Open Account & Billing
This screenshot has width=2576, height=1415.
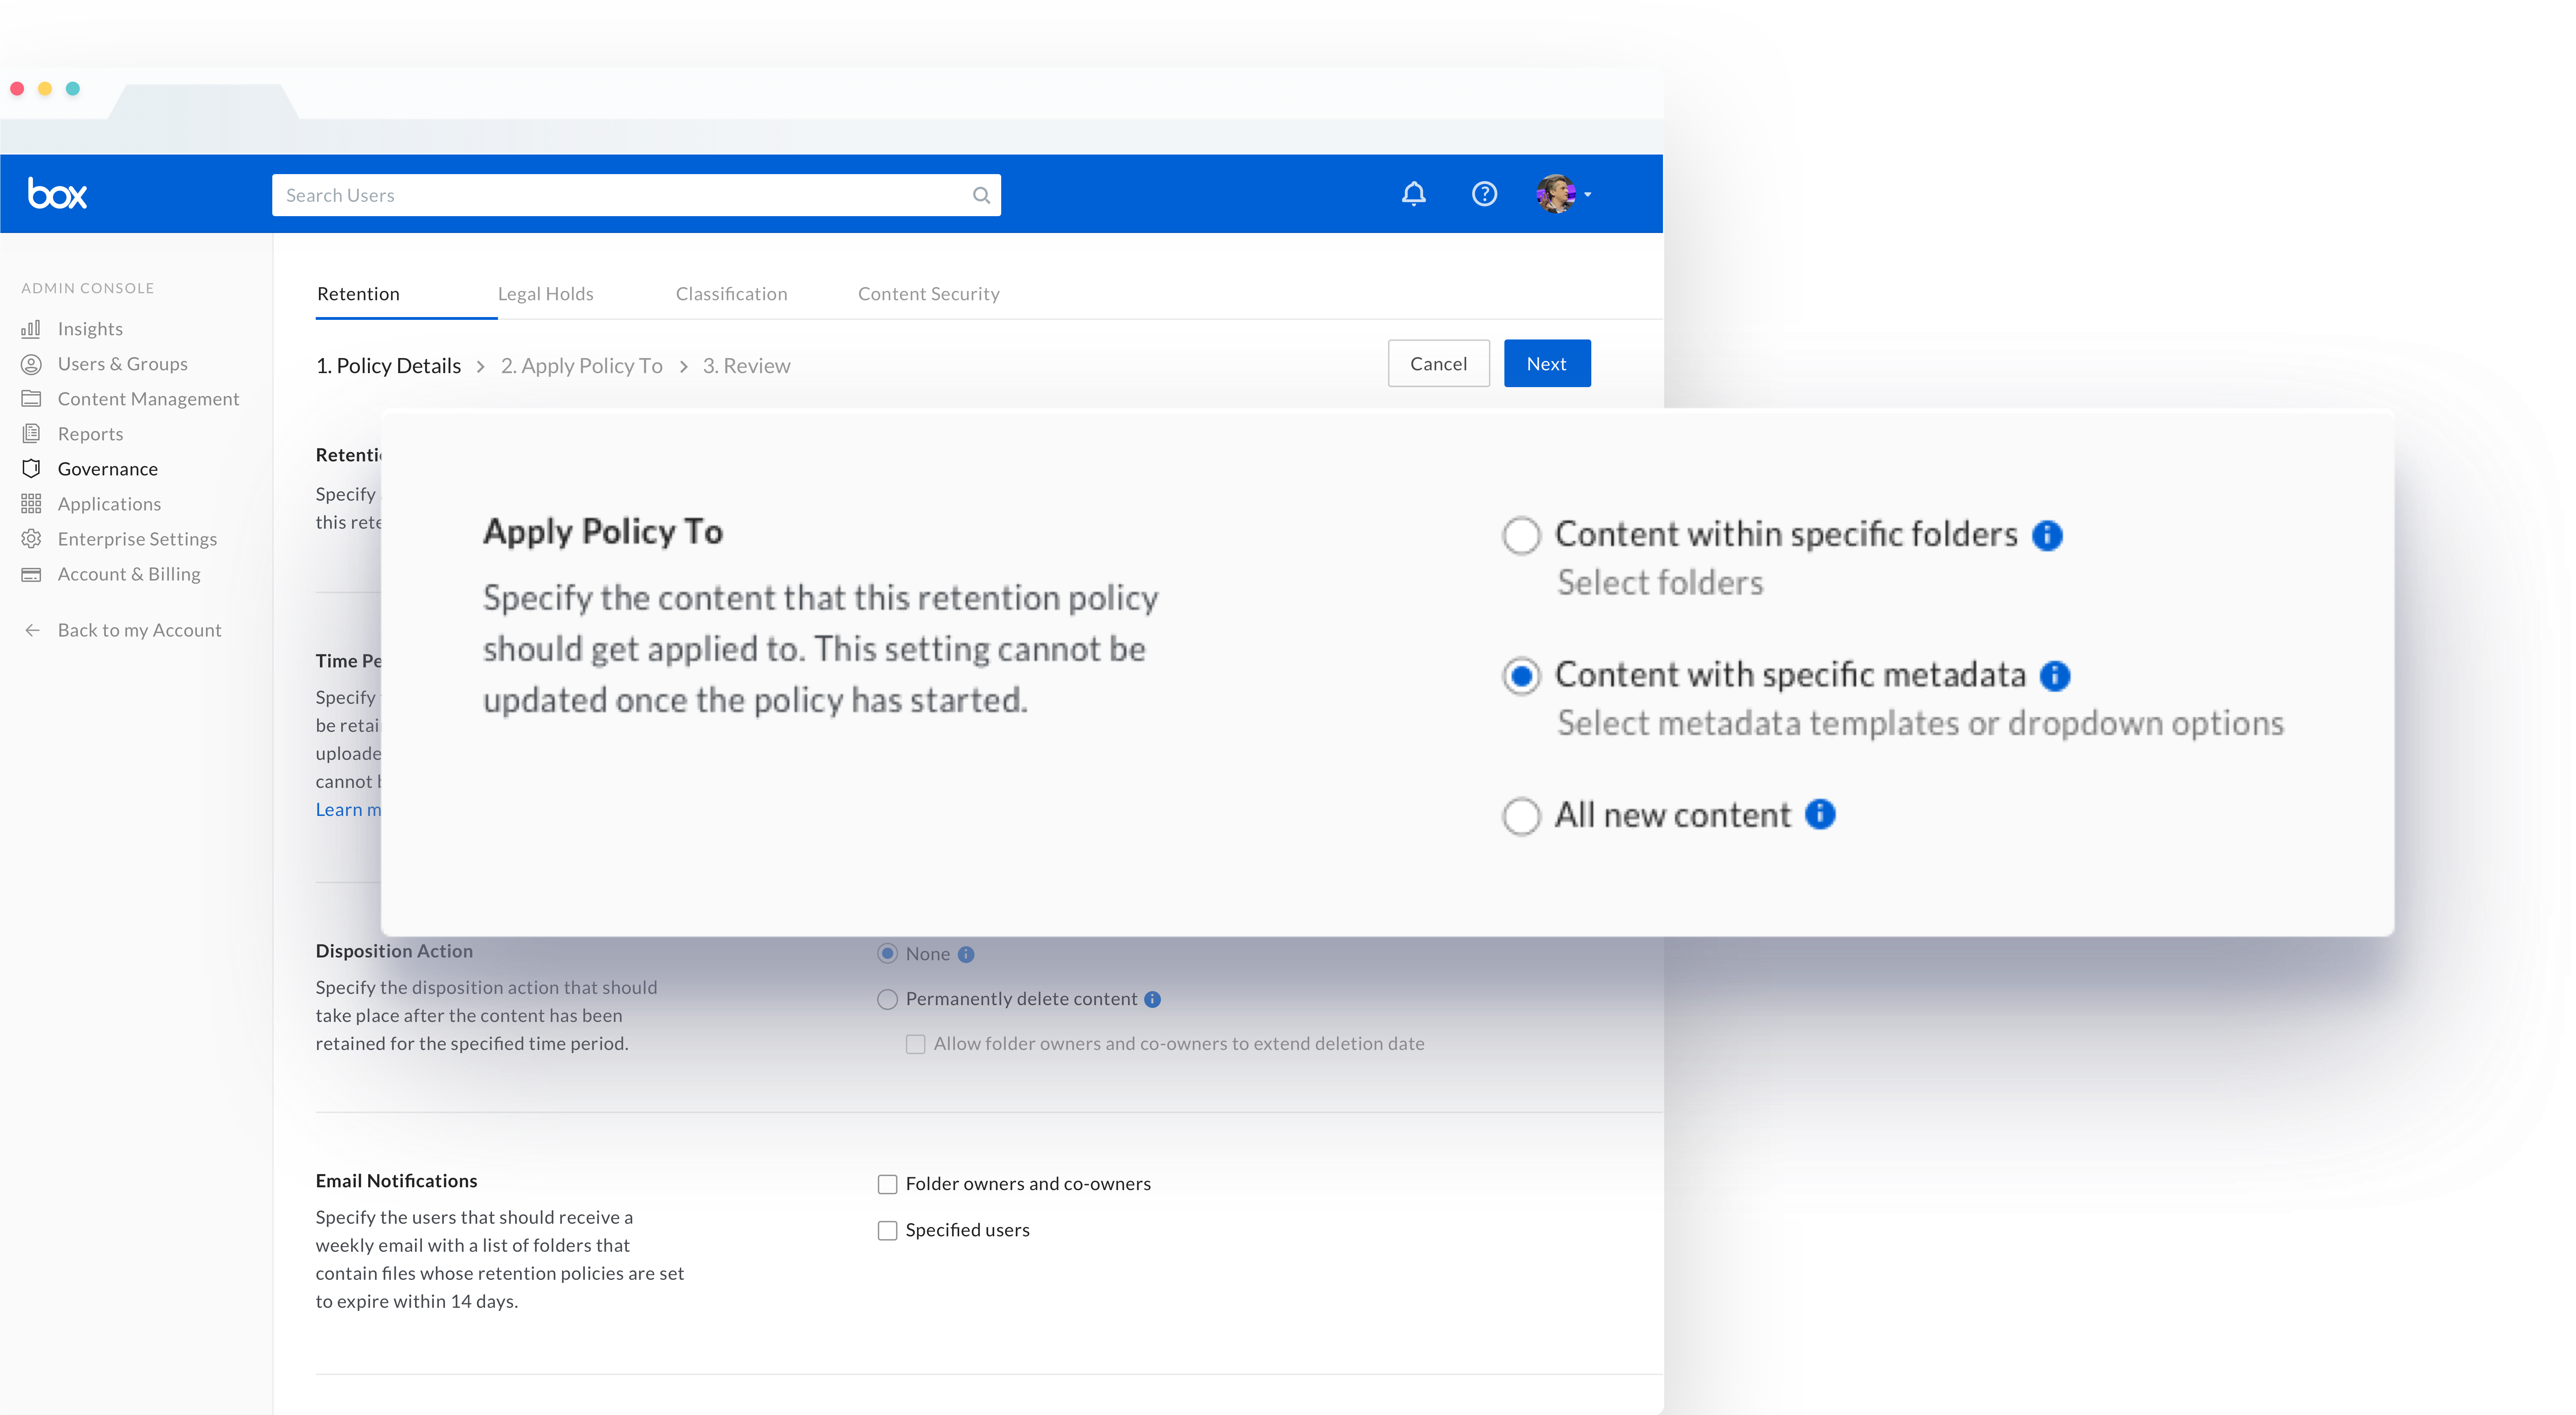(x=129, y=574)
